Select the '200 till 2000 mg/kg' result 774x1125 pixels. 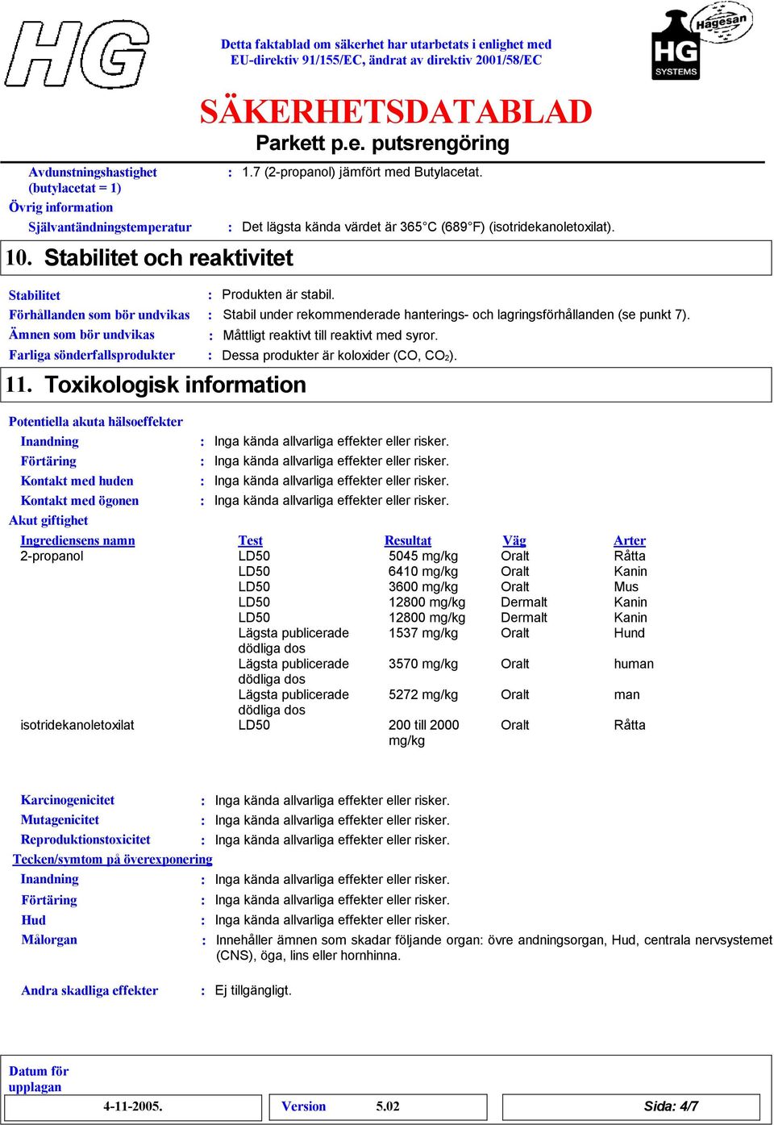tap(424, 733)
